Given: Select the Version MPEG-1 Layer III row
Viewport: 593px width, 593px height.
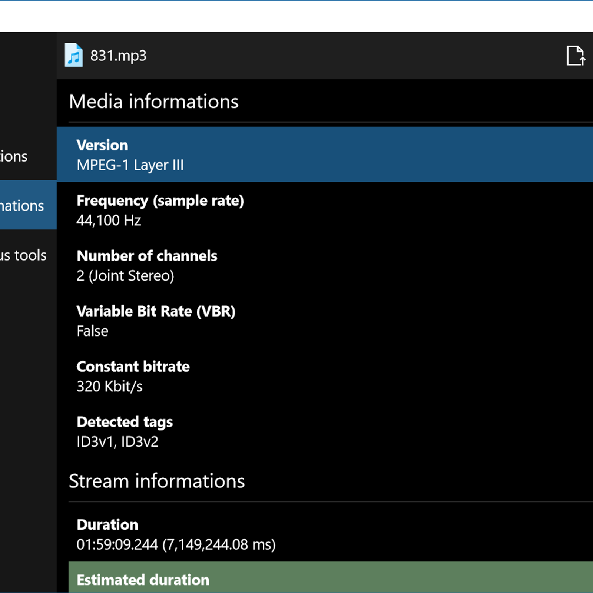Looking at the screenshot, I should coord(325,155).
